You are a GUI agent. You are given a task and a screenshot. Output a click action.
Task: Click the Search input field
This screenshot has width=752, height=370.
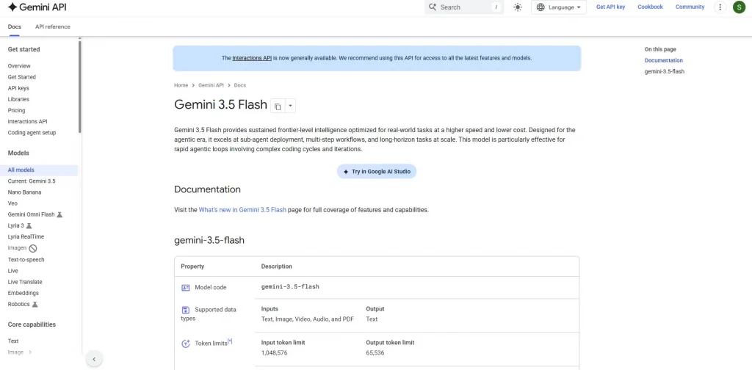click(464, 7)
